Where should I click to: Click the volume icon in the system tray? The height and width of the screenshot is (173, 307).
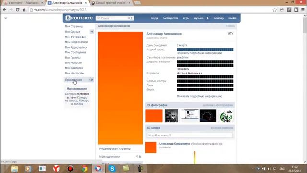pyautogui.click(x=269, y=169)
